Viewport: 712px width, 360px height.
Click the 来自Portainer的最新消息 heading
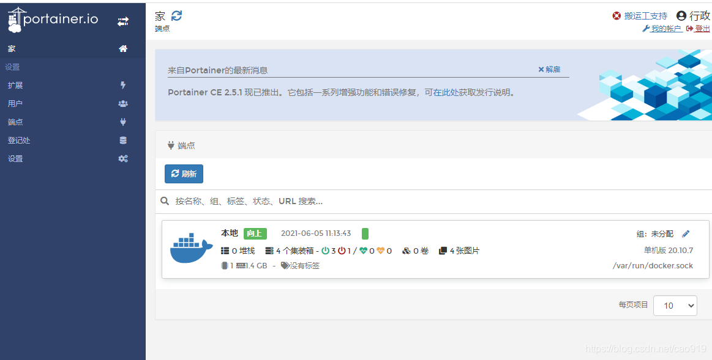click(217, 70)
